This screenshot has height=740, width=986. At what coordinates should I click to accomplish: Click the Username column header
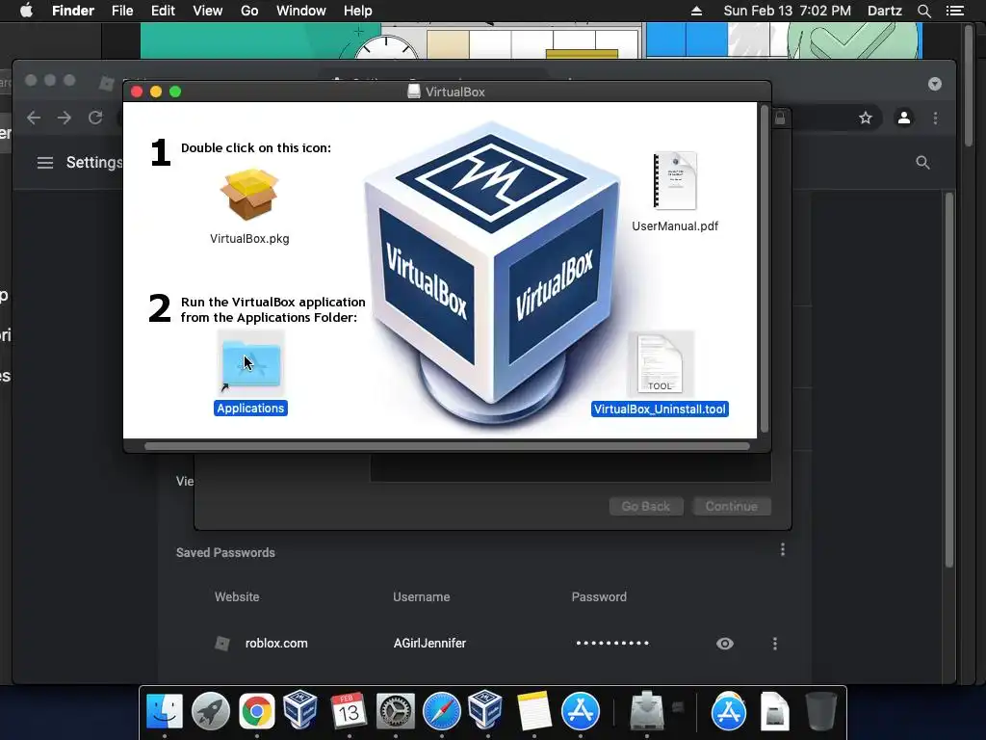click(422, 596)
